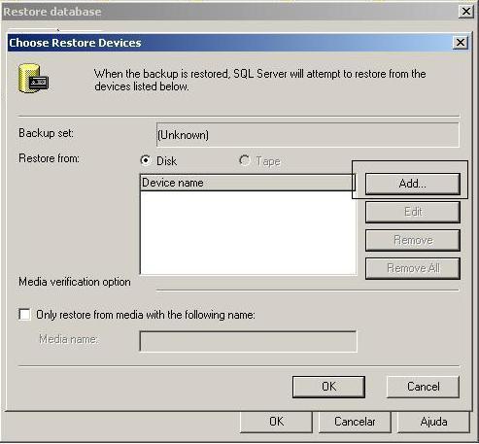This screenshot has width=479, height=444.
Task: Open help with the Ajuda button
Action: 433,422
